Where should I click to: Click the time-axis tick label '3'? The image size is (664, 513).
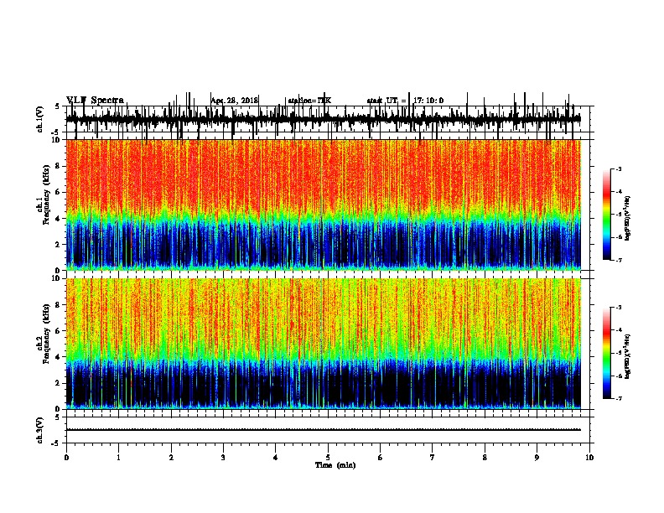coord(223,458)
